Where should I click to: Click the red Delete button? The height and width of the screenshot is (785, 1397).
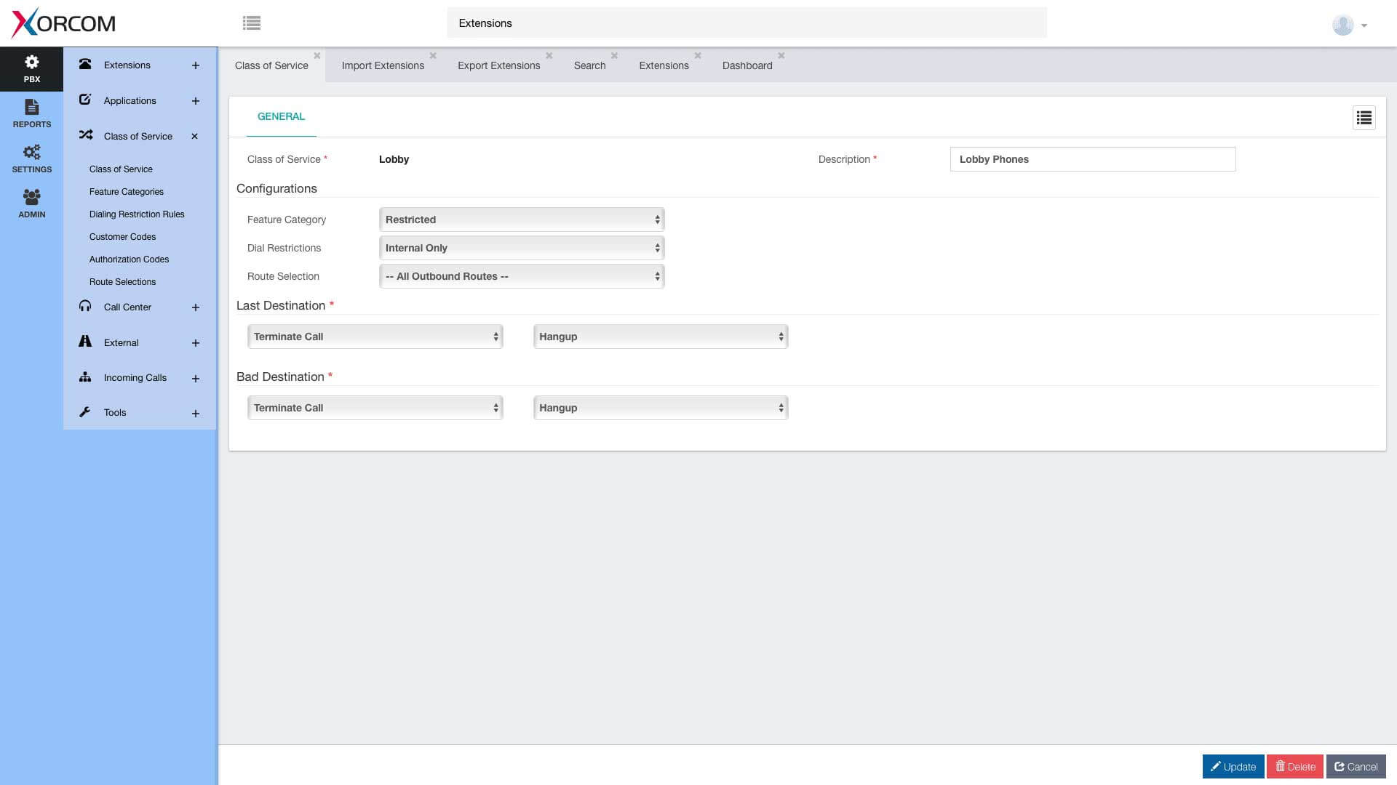1295,767
